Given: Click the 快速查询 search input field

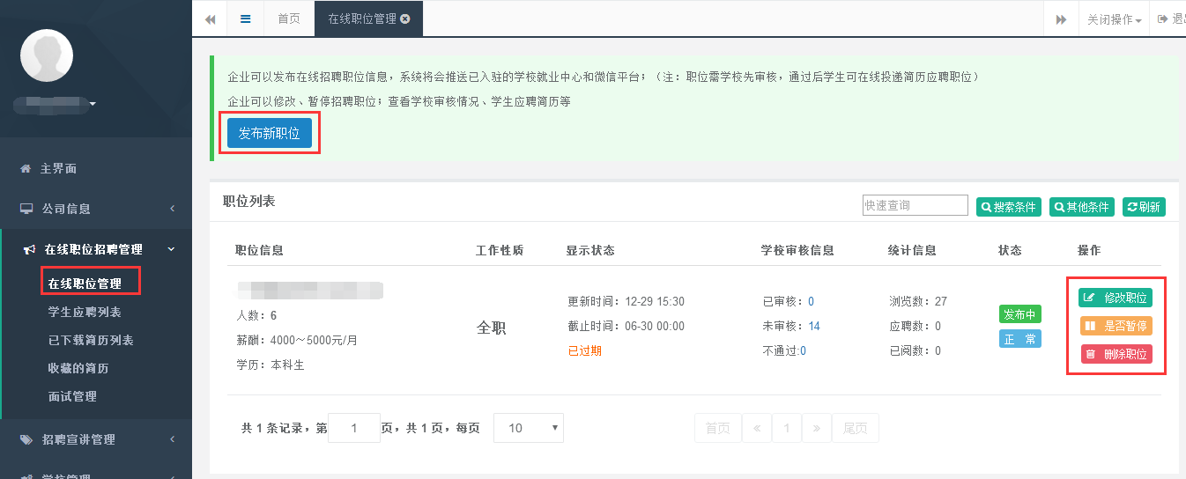Looking at the screenshot, I should pos(915,205).
